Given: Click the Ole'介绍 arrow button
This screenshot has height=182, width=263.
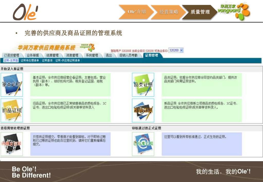Looking at the screenshot, I should [136, 12].
